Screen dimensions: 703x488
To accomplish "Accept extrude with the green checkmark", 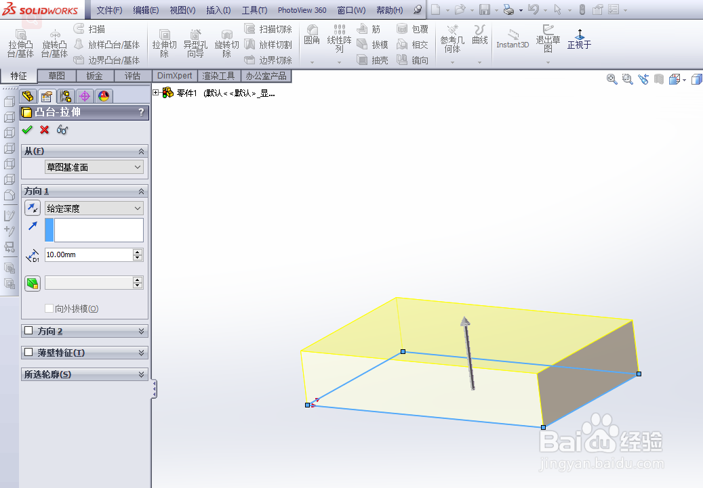I will pos(26,130).
